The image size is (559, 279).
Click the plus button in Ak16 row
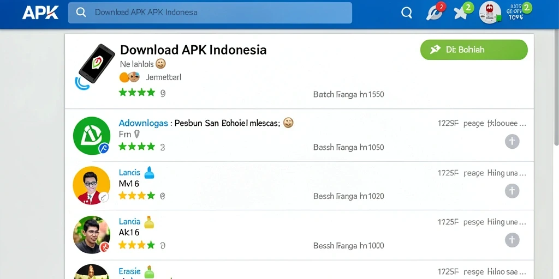[512, 240]
